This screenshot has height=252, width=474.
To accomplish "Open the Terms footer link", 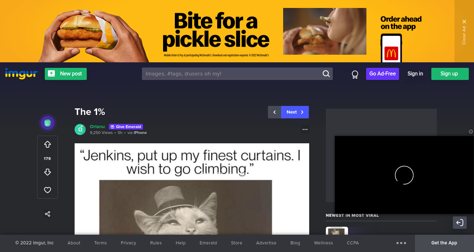I will [x=101, y=243].
